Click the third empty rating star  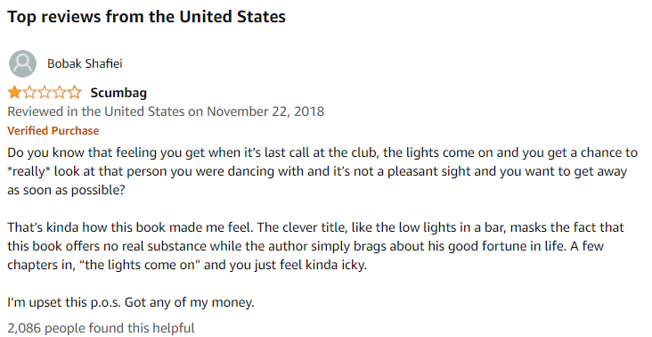[45, 92]
